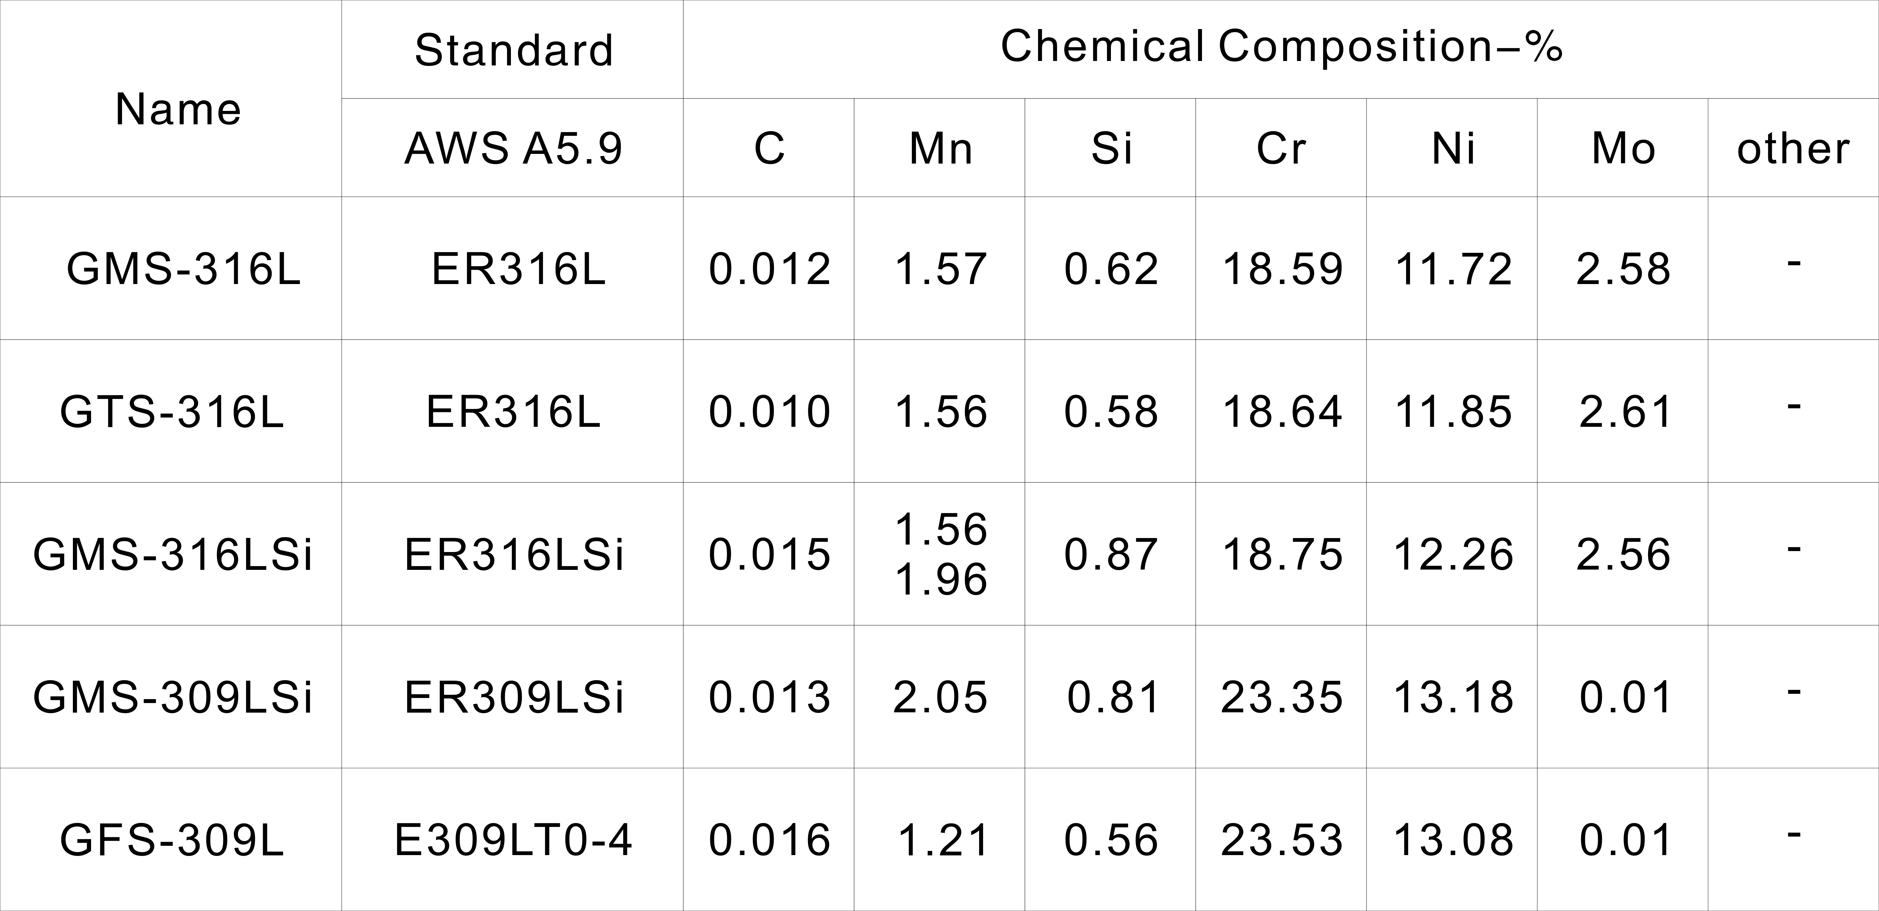Viewport: 1879px width, 911px height.
Task: Click the E309LT0-4 standard cell
Action: (x=514, y=840)
